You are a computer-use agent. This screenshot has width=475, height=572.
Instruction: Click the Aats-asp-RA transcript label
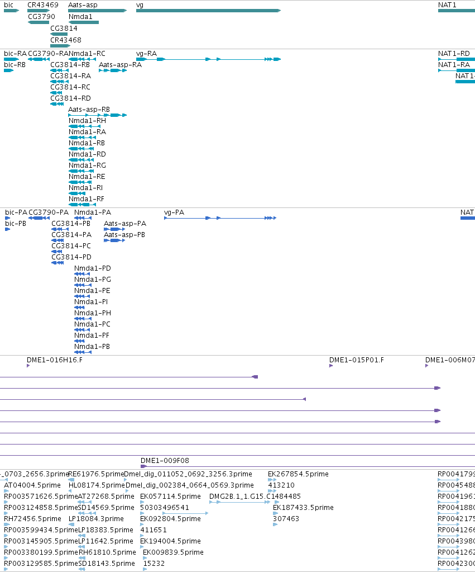point(120,65)
